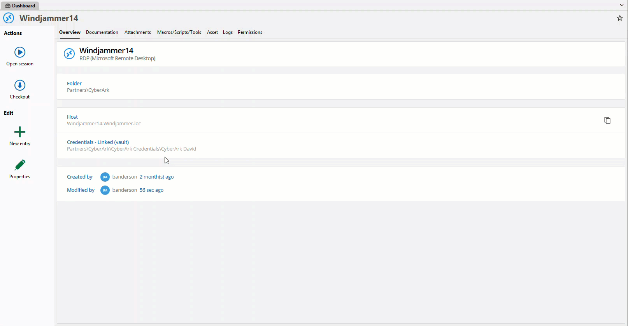Select the Macros/Scripts/Tools tab

[179, 32]
